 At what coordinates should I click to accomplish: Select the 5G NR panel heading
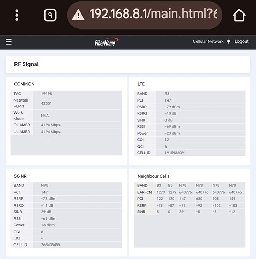(20, 176)
